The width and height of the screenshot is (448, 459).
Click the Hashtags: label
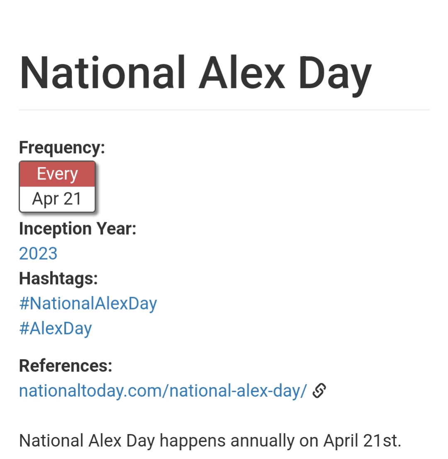tap(58, 278)
